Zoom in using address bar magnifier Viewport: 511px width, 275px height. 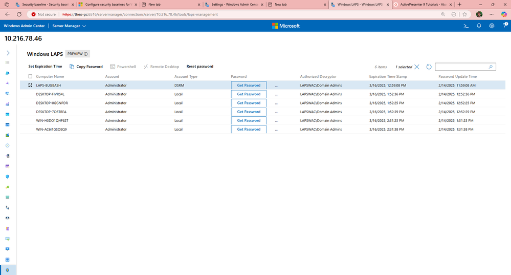click(x=443, y=14)
